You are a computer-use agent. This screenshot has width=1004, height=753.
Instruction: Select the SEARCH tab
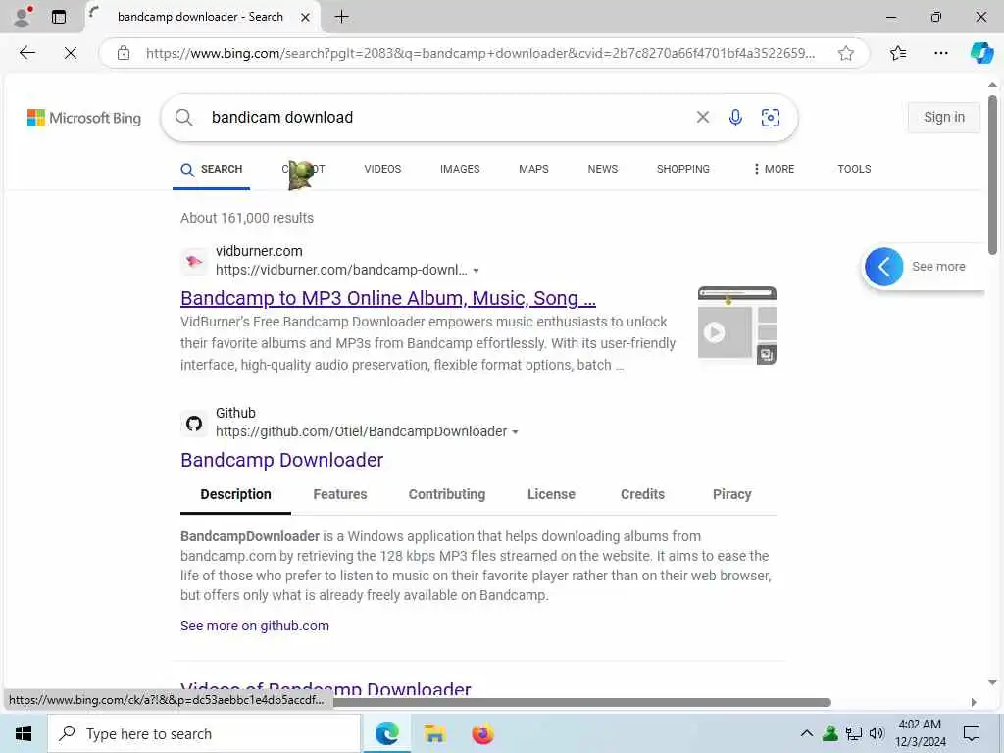tap(212, 170)
